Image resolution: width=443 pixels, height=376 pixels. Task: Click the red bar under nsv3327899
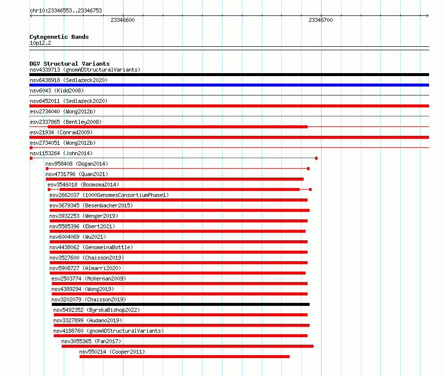(182, 325)
